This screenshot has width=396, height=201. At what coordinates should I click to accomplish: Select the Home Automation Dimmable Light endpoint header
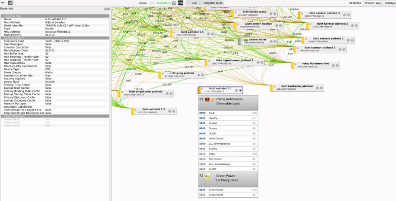(228, 103)
